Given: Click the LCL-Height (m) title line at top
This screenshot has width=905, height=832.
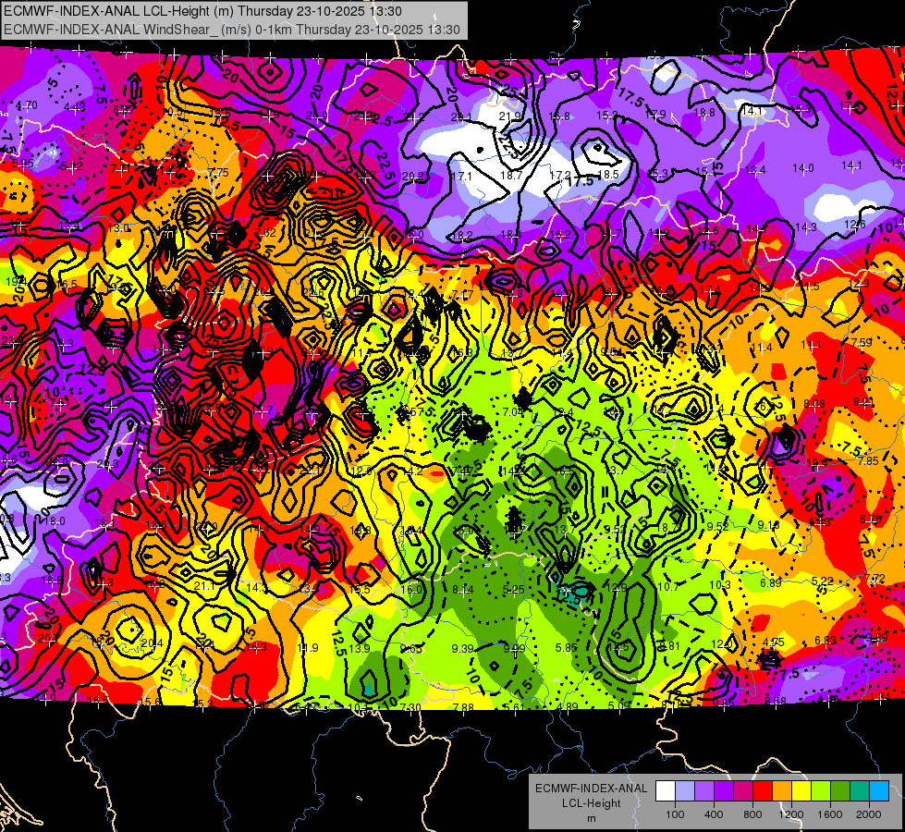Looking at the screenshot, I should 202,11.
